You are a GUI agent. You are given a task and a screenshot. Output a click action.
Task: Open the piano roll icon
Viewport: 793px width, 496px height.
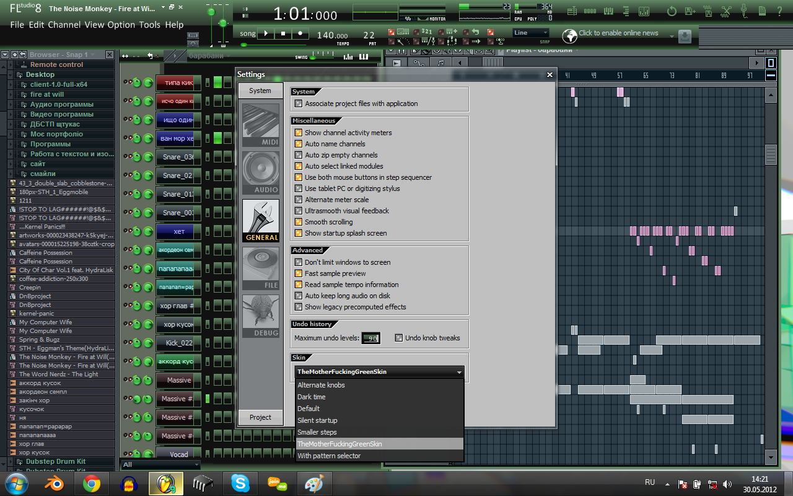pyautogui.click(x=608, y=11)
